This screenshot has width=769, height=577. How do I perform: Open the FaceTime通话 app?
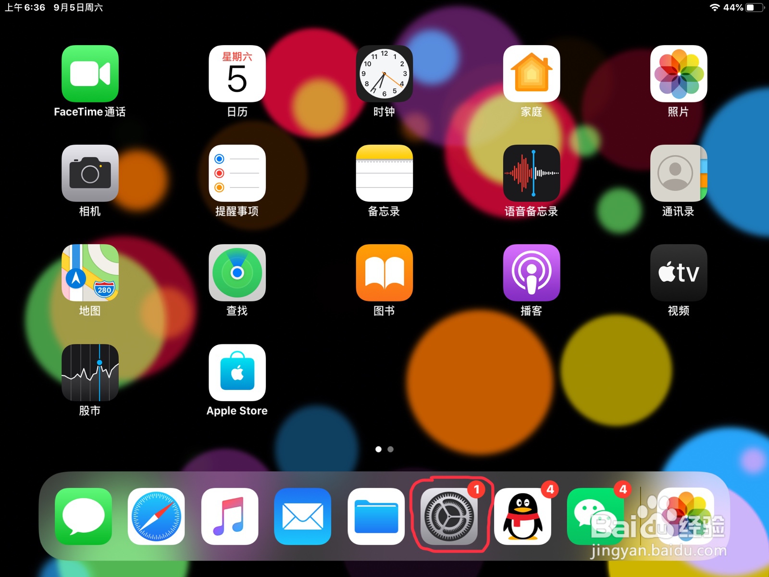[x=90, y=74]
